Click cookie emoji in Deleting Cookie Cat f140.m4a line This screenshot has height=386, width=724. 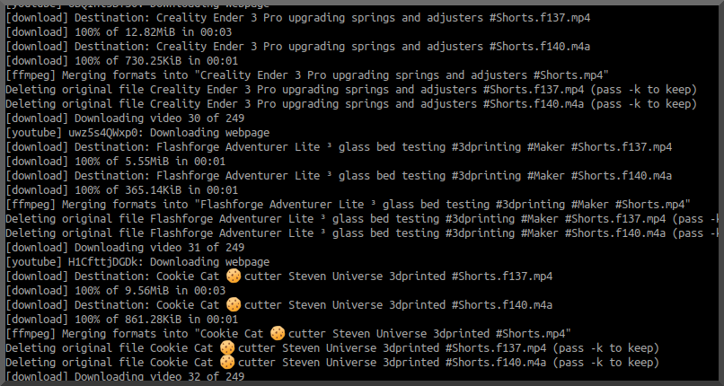click(226, 362)
